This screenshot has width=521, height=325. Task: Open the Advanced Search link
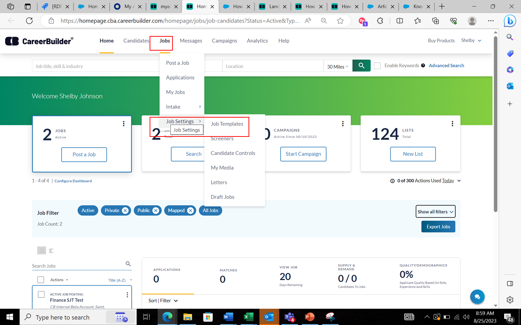point(446,65)
